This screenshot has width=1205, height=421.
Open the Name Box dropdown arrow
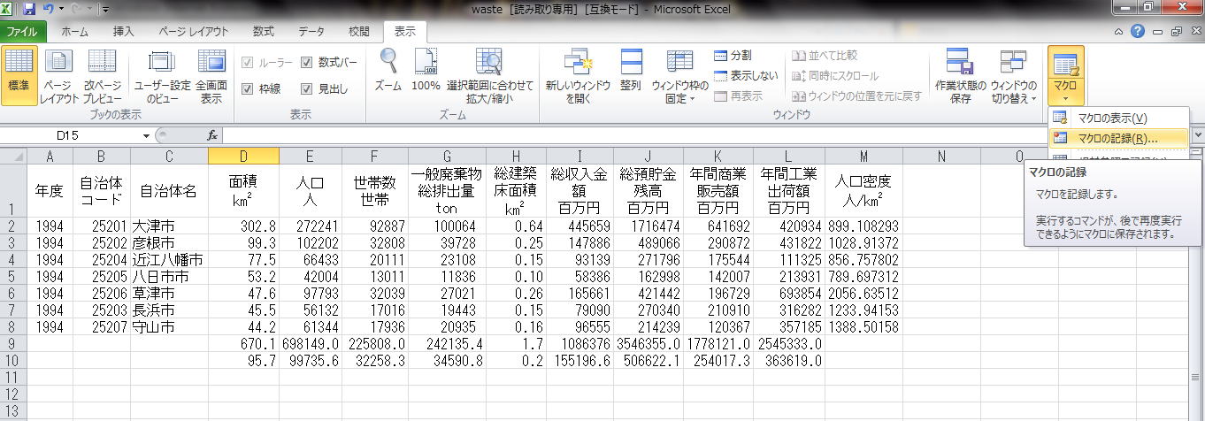tap(146, 136)
